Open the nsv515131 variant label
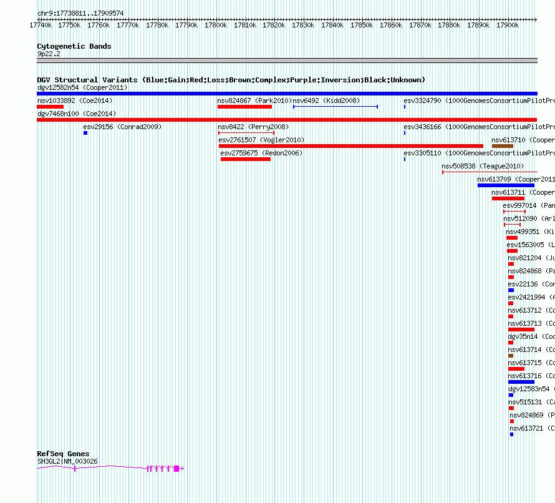Viewport: 555px width, 503px height. click(x=532, y=402)
